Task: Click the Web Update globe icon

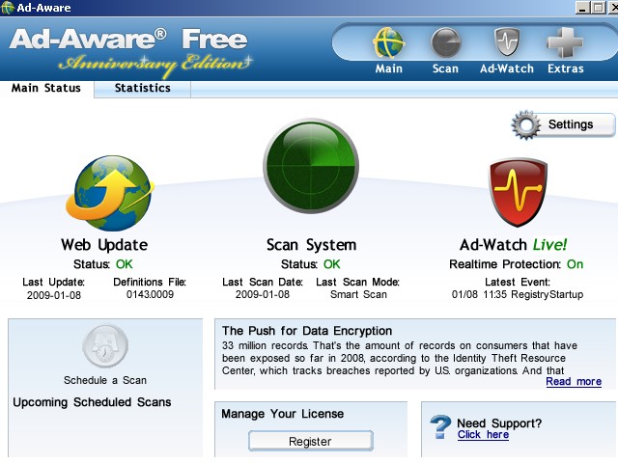Action: (110, 193)
